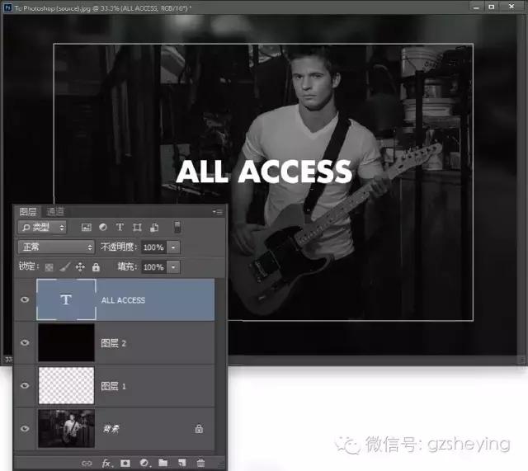
Task: Hide the ALL ACCESS text layer
Action: point(24,300)
